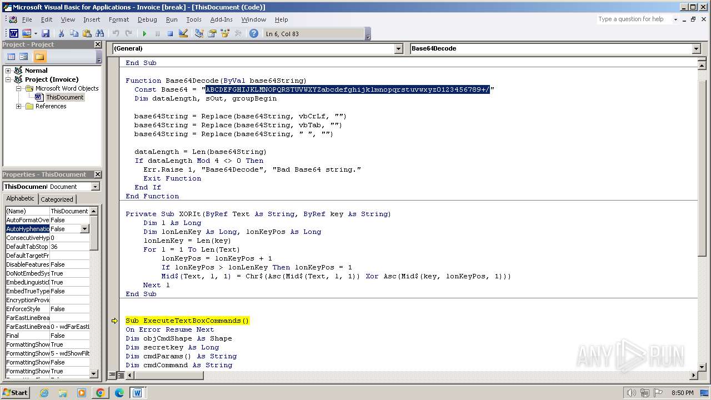The width and height of the screenshot is (711, 400).
Task: Click Properties list scroll down arrow
Action: (94, 374)
